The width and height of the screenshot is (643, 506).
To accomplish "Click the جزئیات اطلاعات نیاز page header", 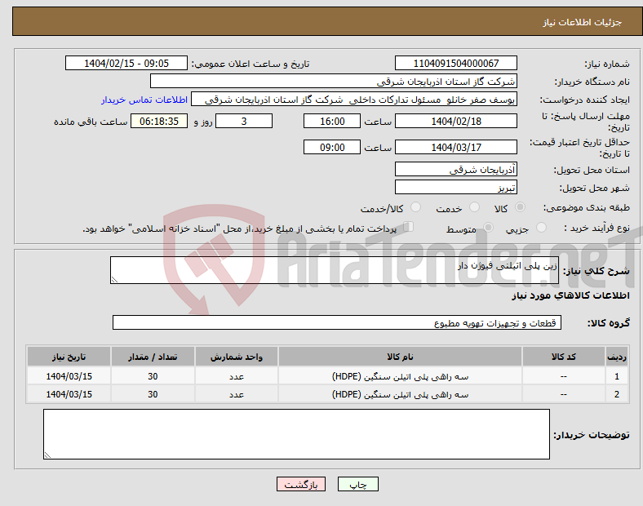I will tap(582, 22).
